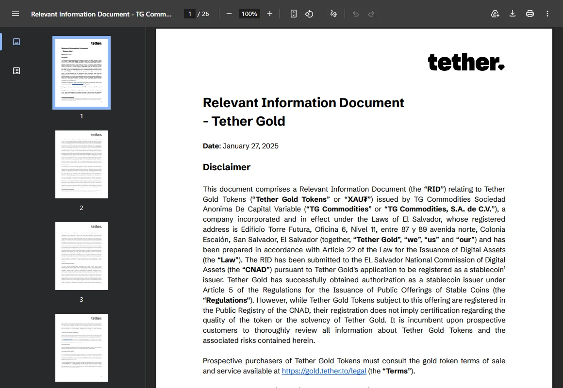Print the document
563x388 pixels.
point(530,14)
